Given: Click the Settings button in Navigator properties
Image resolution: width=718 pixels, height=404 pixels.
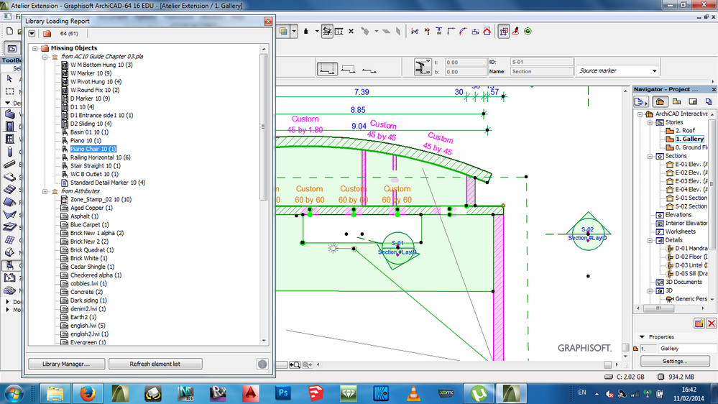Looking at the screenshot, I should [x=675, y=361].
